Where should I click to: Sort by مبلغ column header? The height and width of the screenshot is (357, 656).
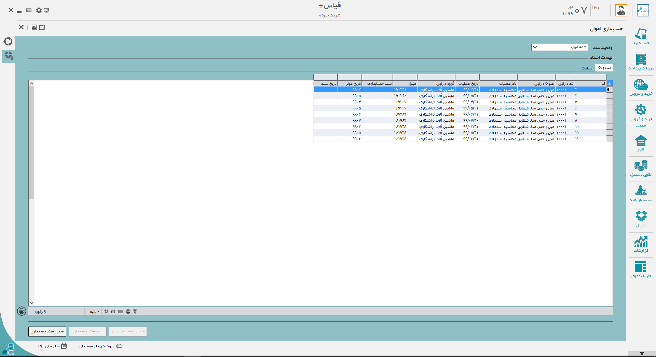click(405, 83)
